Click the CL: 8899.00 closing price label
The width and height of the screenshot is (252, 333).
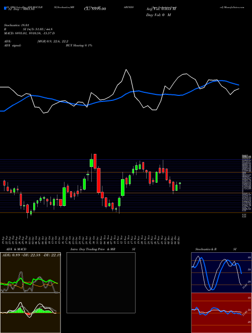tap(95, 9)
